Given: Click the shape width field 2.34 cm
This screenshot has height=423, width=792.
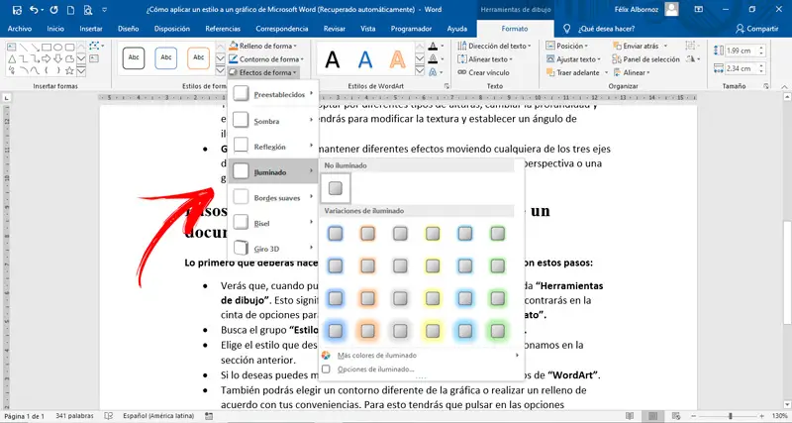Looking at the screenshot, I should click(740, 68).
